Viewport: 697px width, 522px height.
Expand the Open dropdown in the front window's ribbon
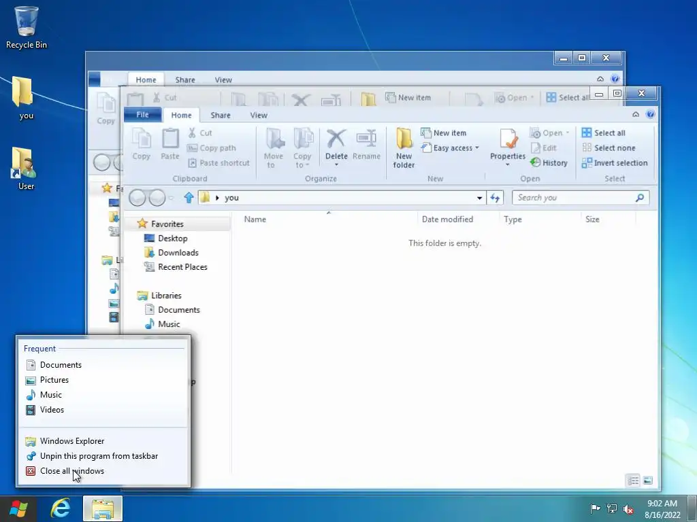[549, 133]
